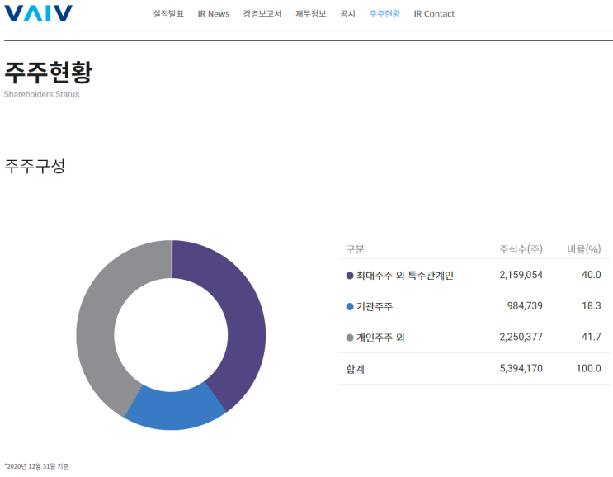This screenshot has width=613, height=477.
Task: Click the 기관주주 row label
Action: [374, 306]
